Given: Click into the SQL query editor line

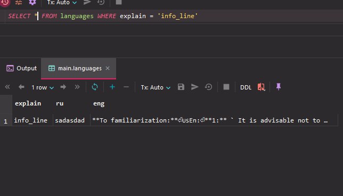Looking at the screenshot, I should pos(171,16).
